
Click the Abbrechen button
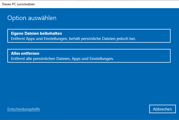click(x=162, y=109)
